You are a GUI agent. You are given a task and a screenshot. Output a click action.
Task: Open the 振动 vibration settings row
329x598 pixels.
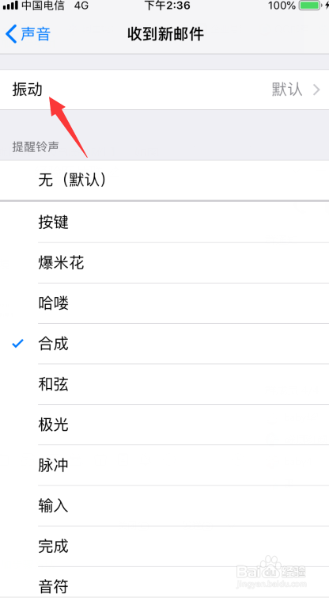164,90
